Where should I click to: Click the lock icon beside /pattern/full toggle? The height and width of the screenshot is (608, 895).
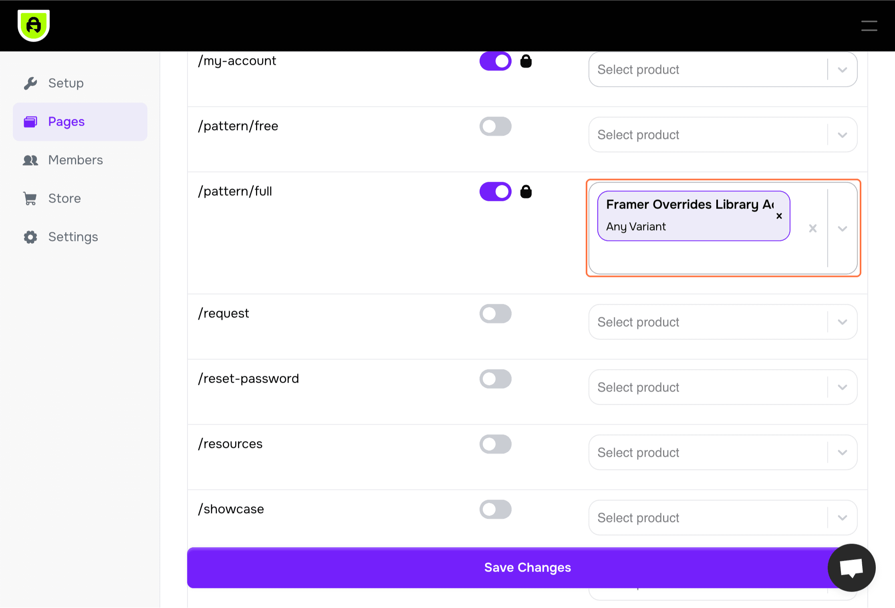[x=526, y=191]
